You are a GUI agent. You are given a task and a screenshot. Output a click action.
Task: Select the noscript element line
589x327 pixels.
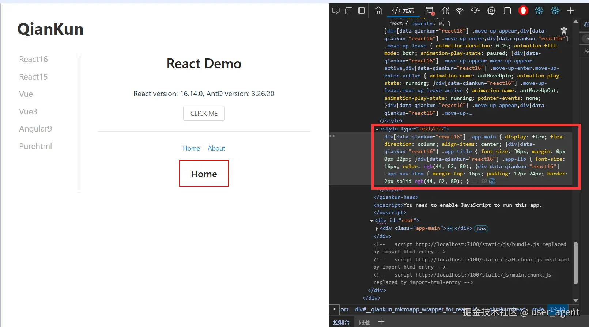(457, 205)
